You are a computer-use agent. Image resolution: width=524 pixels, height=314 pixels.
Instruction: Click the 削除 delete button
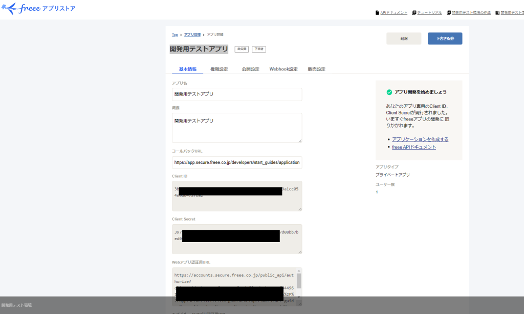404,38
